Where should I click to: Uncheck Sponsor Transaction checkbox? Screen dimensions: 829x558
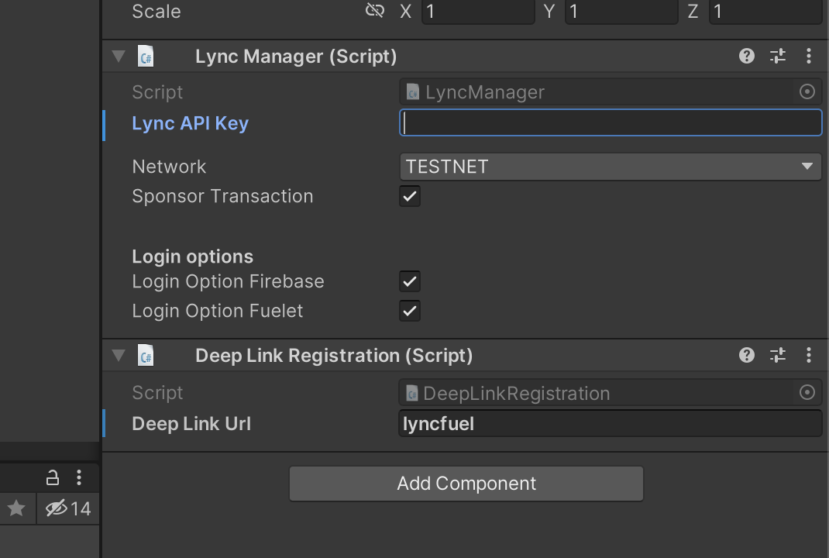410,196
